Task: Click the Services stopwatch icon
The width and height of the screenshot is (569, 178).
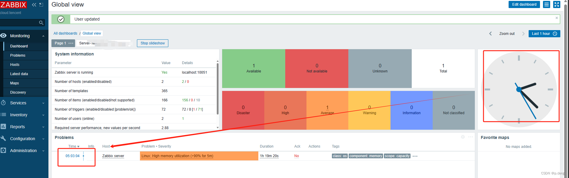Action: click(x=3, y=103)
